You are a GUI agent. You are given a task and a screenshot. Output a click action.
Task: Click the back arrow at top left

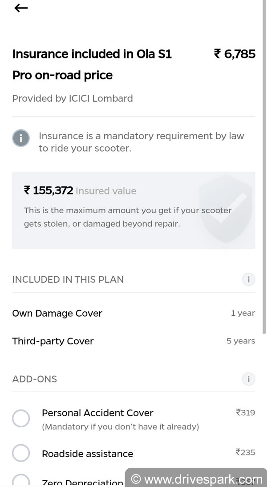(x=20, y=8)
